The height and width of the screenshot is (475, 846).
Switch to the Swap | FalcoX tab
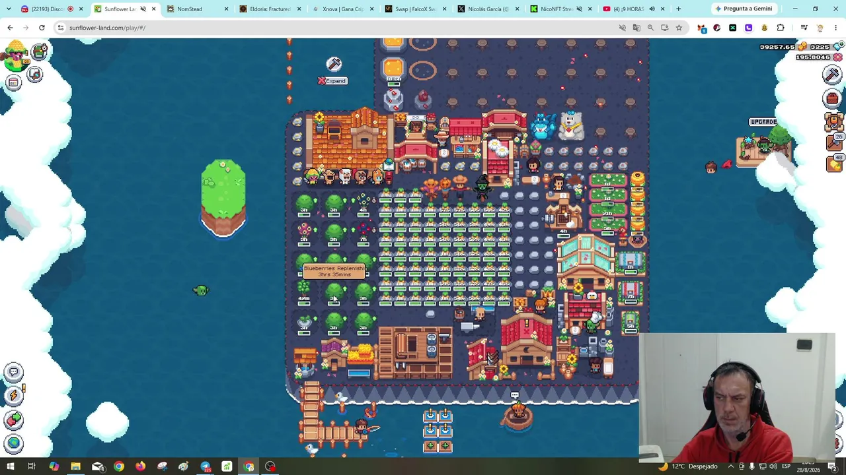(416, 9)
